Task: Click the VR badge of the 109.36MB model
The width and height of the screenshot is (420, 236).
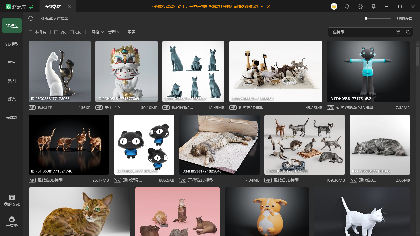Action: (268, 180)
